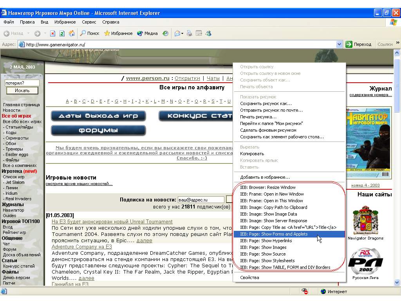Click the blocked privacy status bar icon

pyautogui.click(x=305, y=291)
